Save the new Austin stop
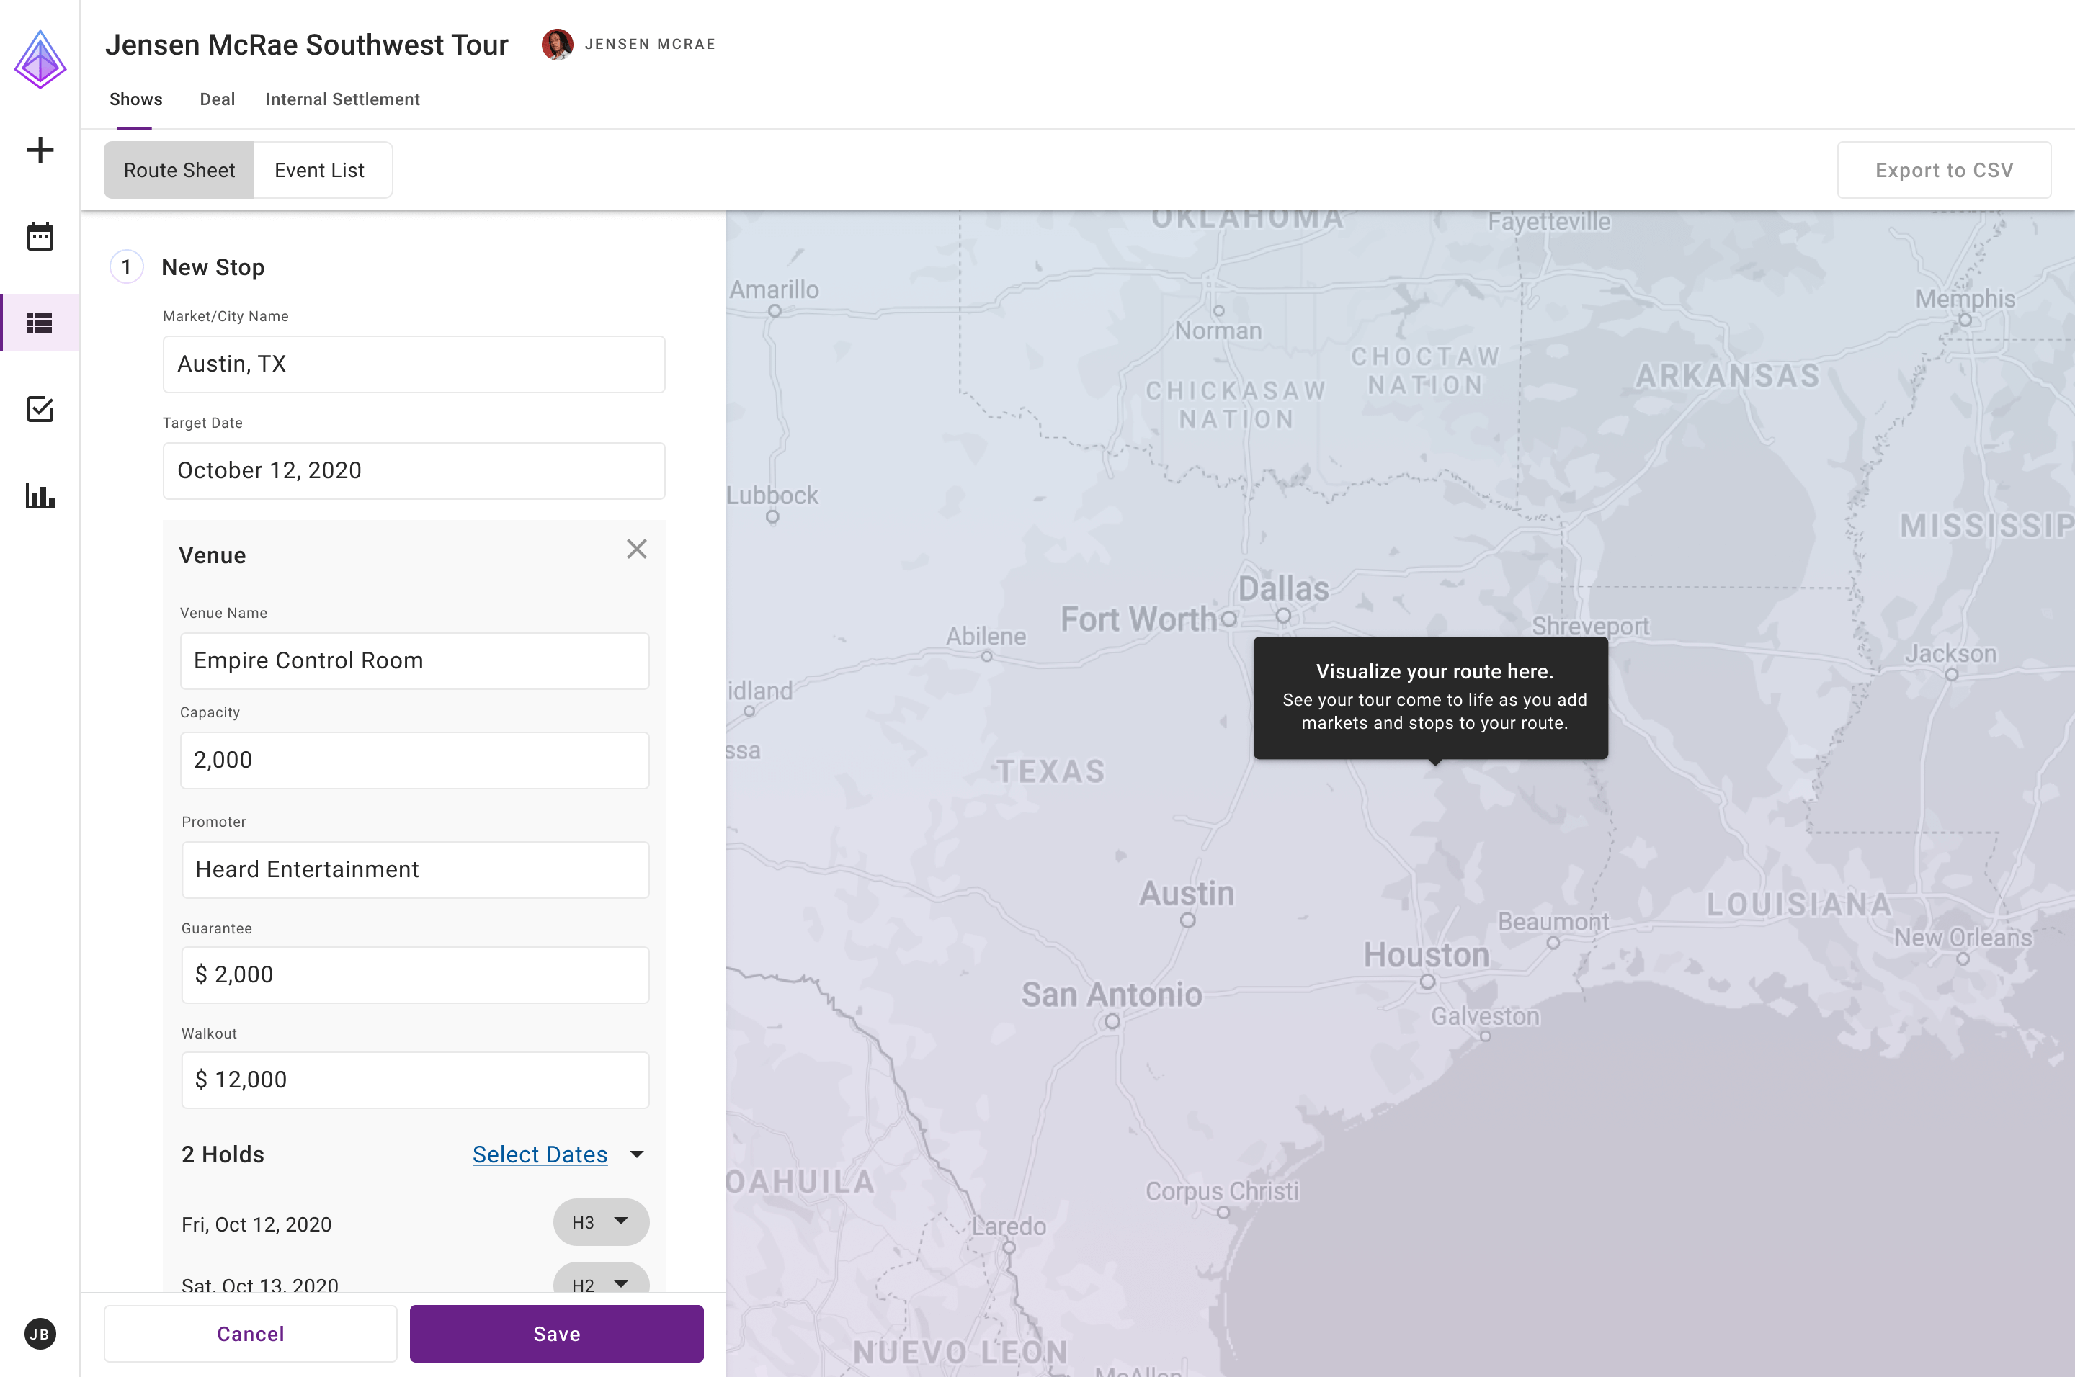The height and width of the screenshot is (1377, 2075). (x=556, y=1333)
